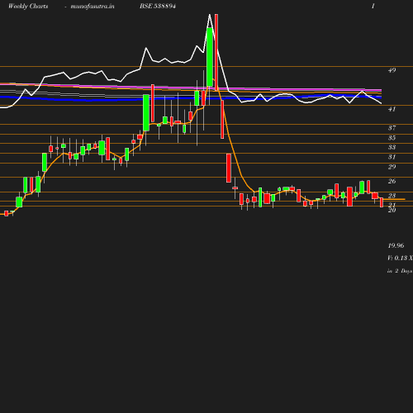This screenshot has height=413, width=413.
Task: Click the price label 37
Action: coord(392,128)
